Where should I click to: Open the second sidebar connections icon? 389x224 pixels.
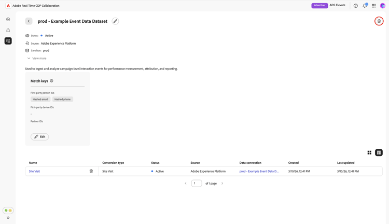tap(8, 30)
